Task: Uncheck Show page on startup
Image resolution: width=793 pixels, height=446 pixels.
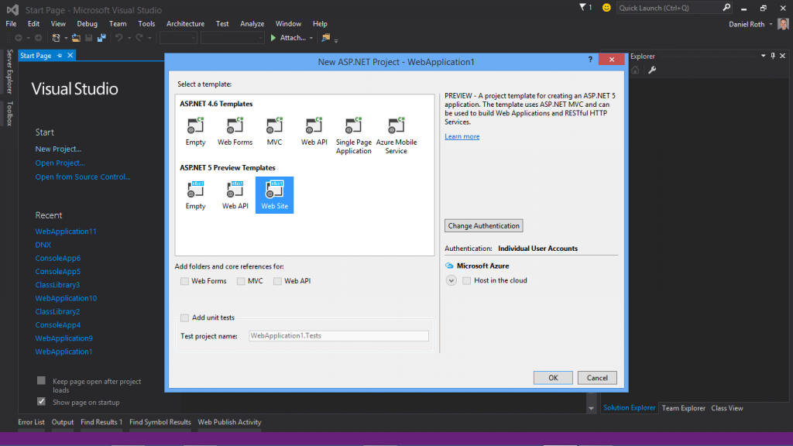Action: (41, 402)
